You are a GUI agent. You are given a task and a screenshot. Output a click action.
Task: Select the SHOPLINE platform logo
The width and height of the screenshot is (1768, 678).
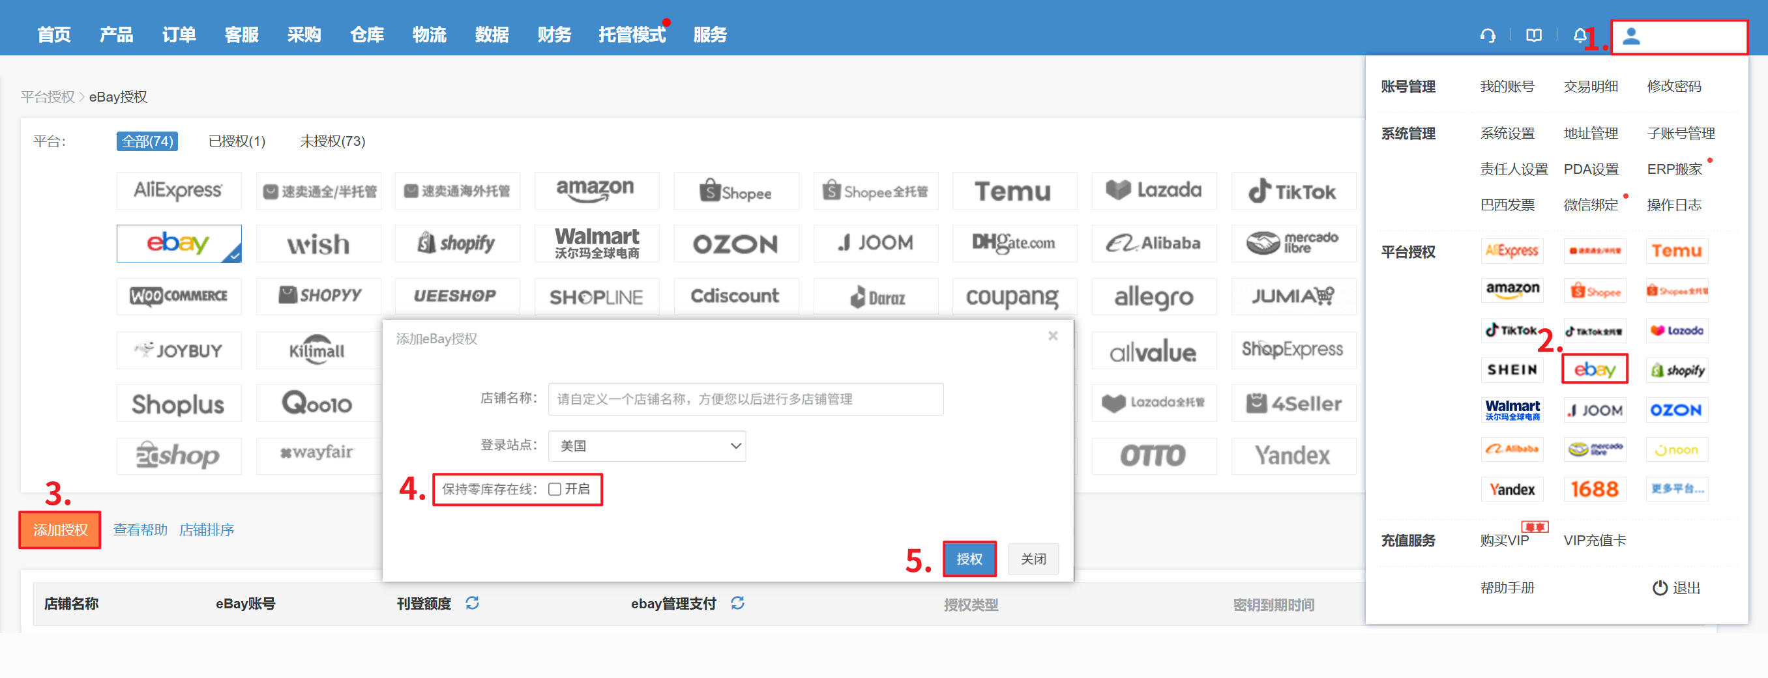tap(596, 296)
